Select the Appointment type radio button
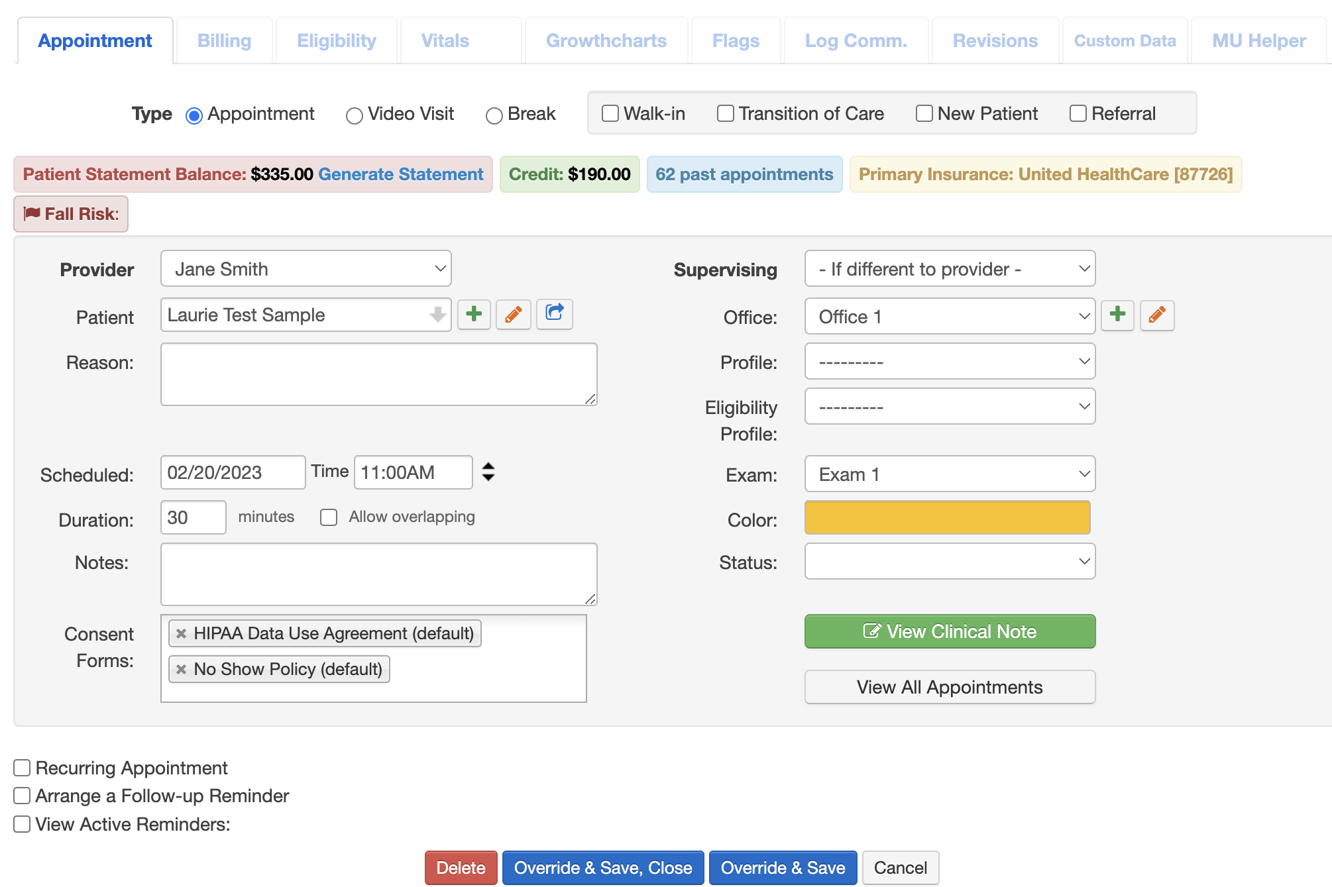Image resolution: width=1332 pixels, height=887 pixels. pyautogui.click(x=194, y=116)
